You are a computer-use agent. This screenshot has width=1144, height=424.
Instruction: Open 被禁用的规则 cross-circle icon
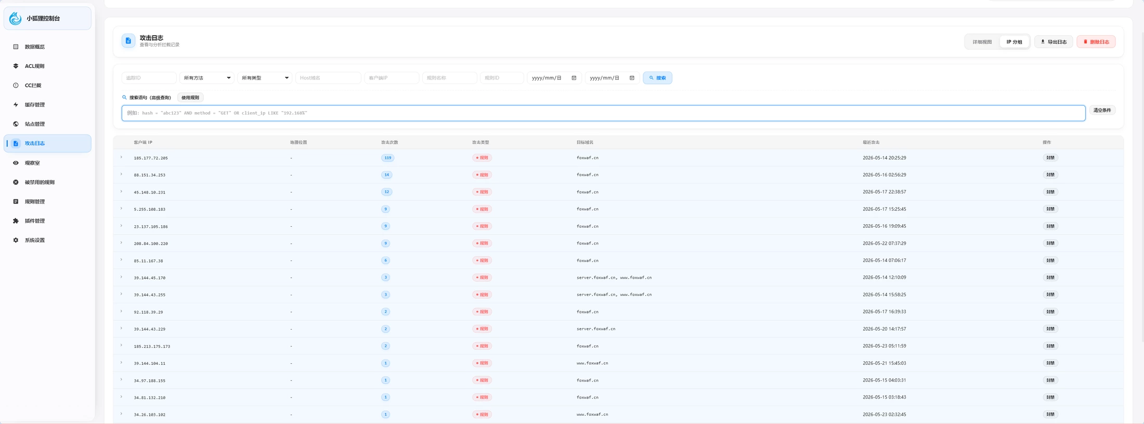point(16,182)
